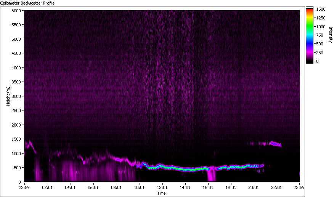Select the 5000 height axis value
This screenshot has width=334, height=197.
pos(16,39)
